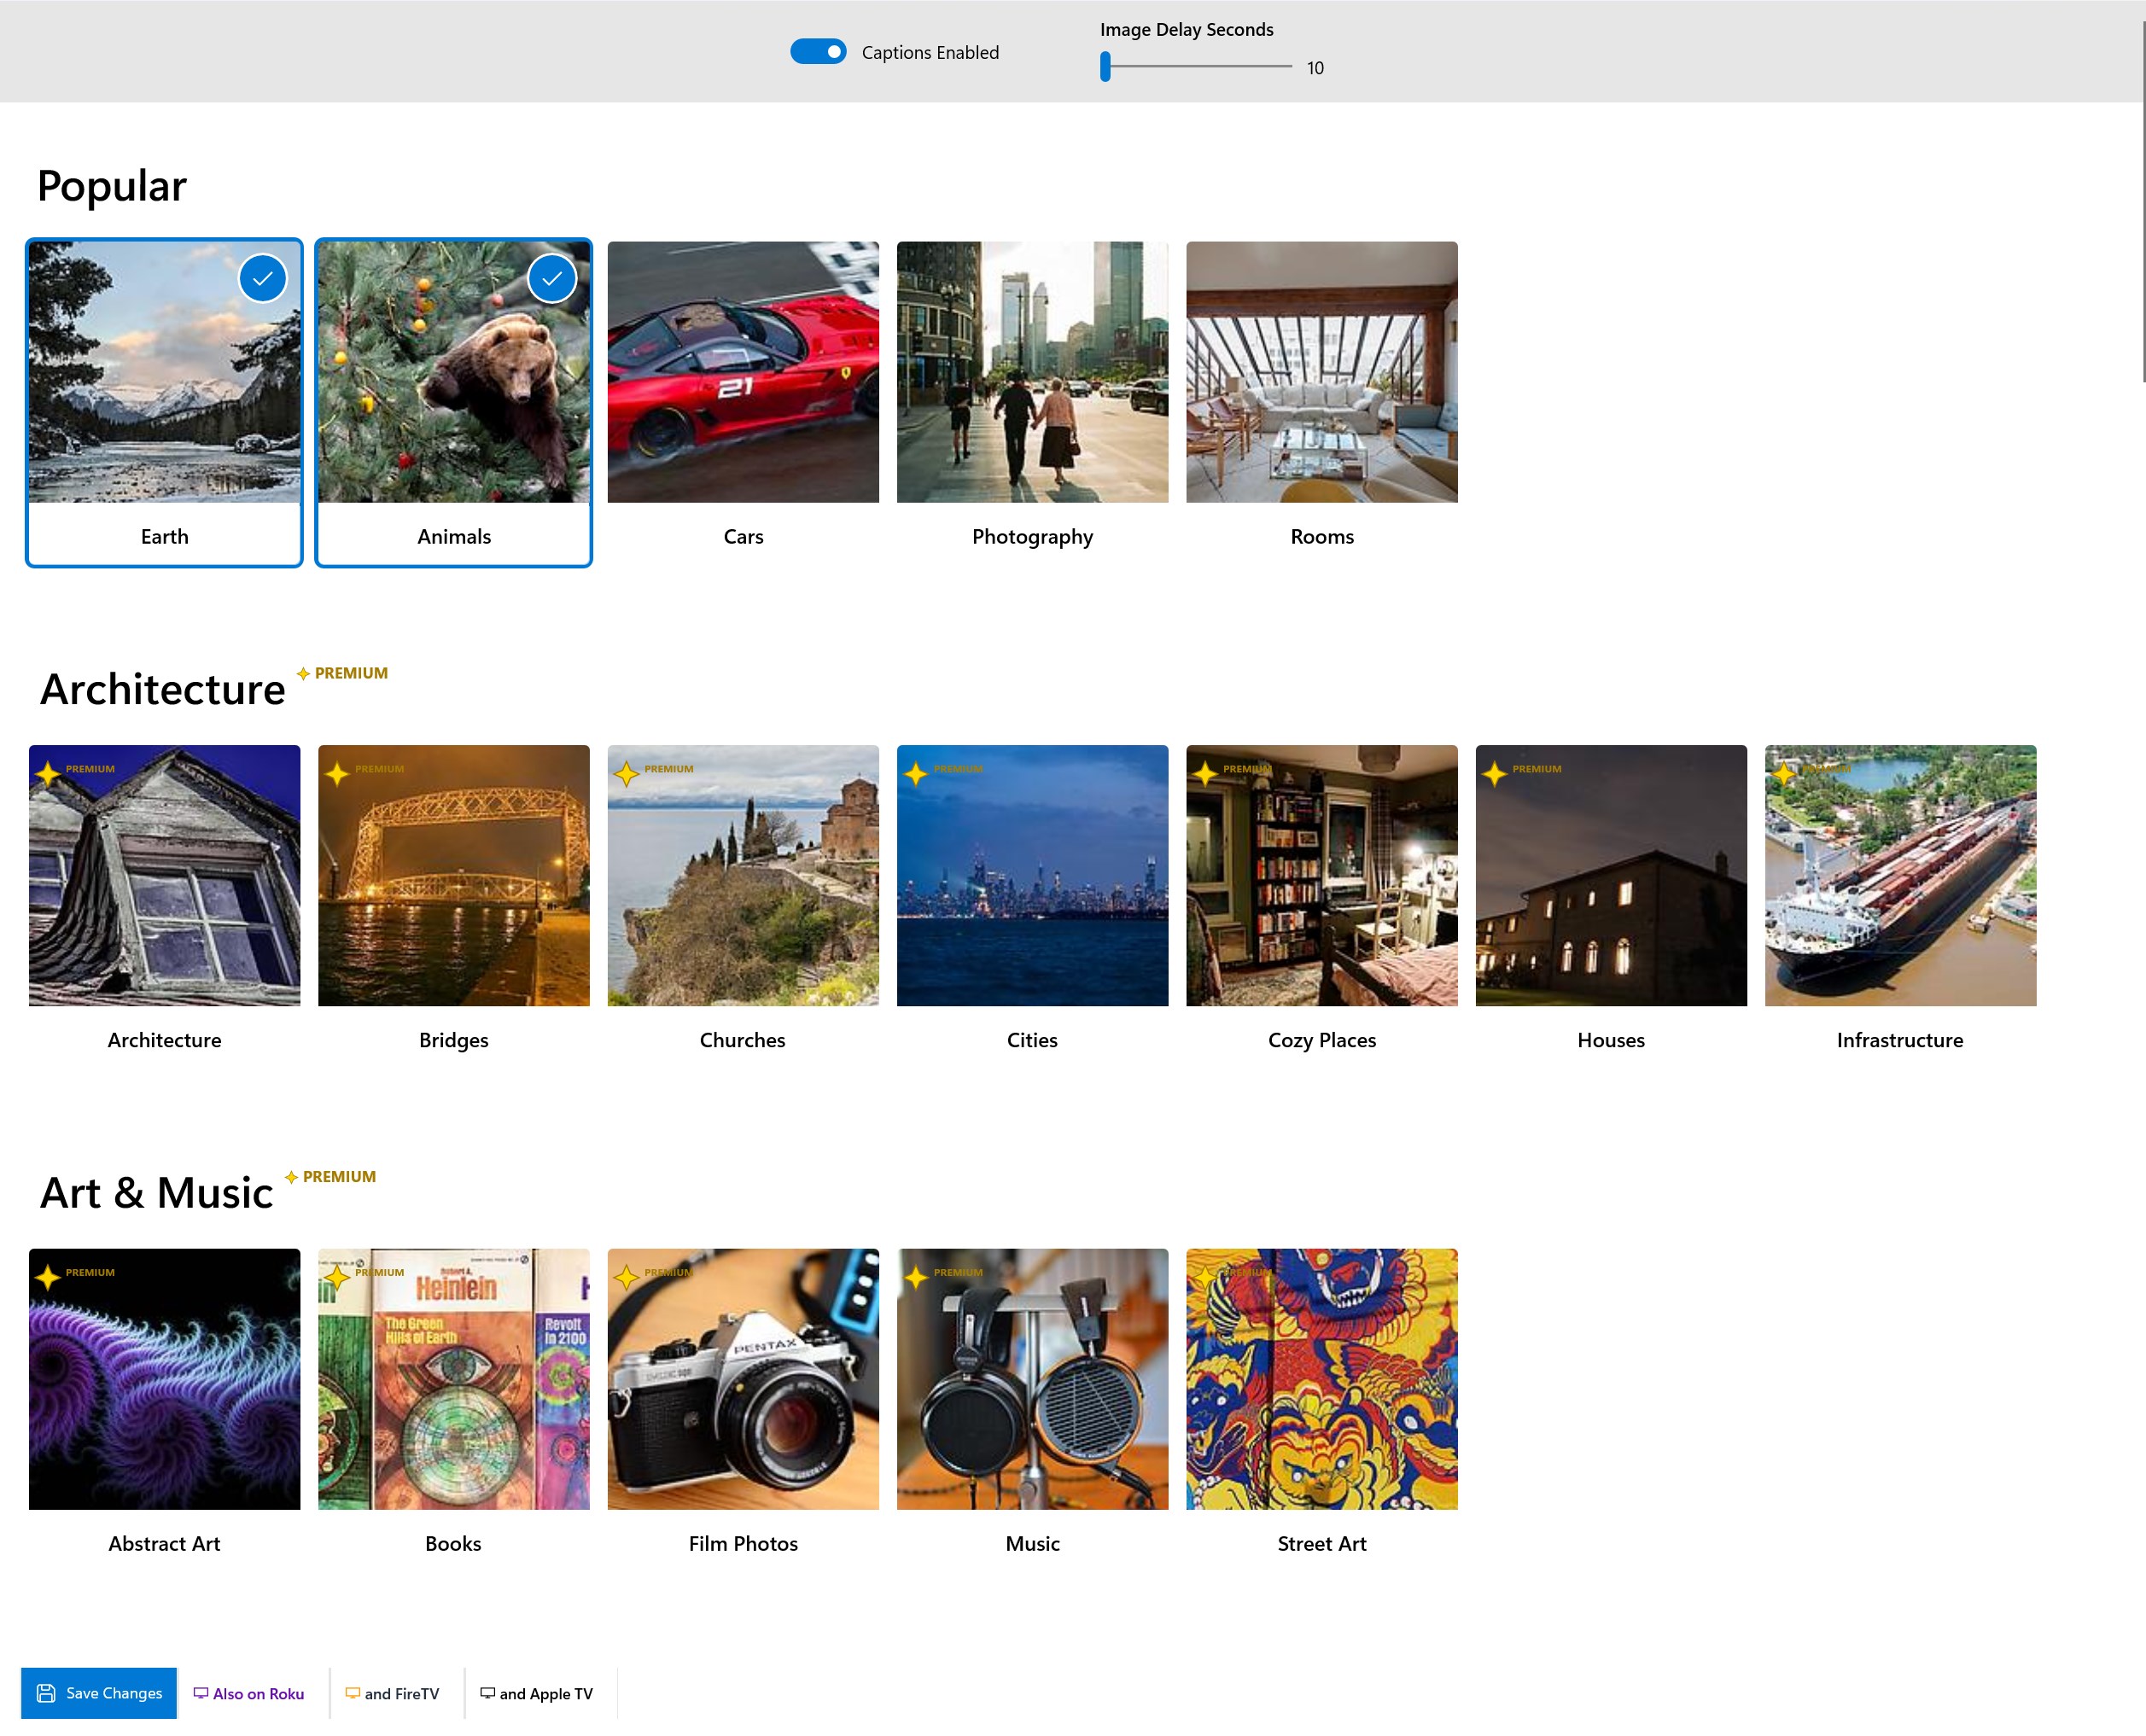This screenshot has width=2146, height=1736.
Task: Click the premium star on Houses thumbnail
Action: pyautogui.click(x=1494, y=773)
